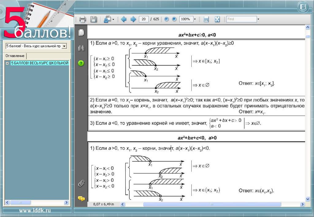Click the Print icon in PDF toolbar
This screenshot has width=314, height=217.
(x=82, y=19)
